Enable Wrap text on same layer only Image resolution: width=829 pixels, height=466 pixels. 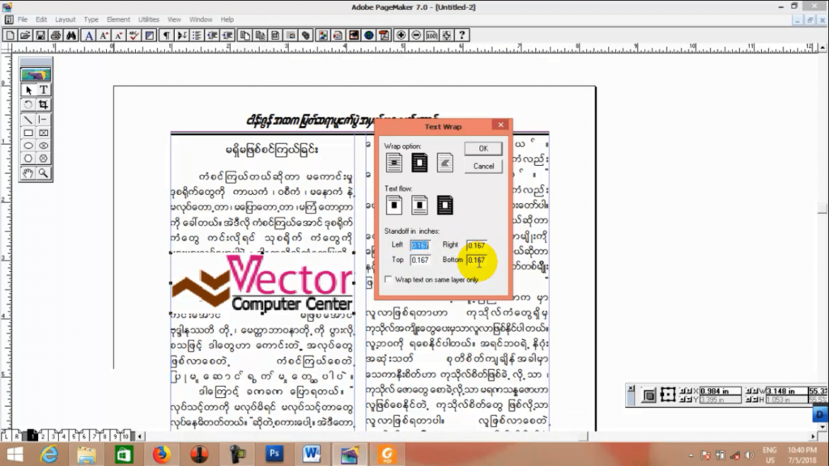389,279
